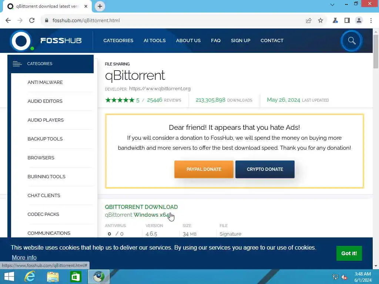Open the tab search chevron
This screenshot has height=284, width=379.
(332, 4)
